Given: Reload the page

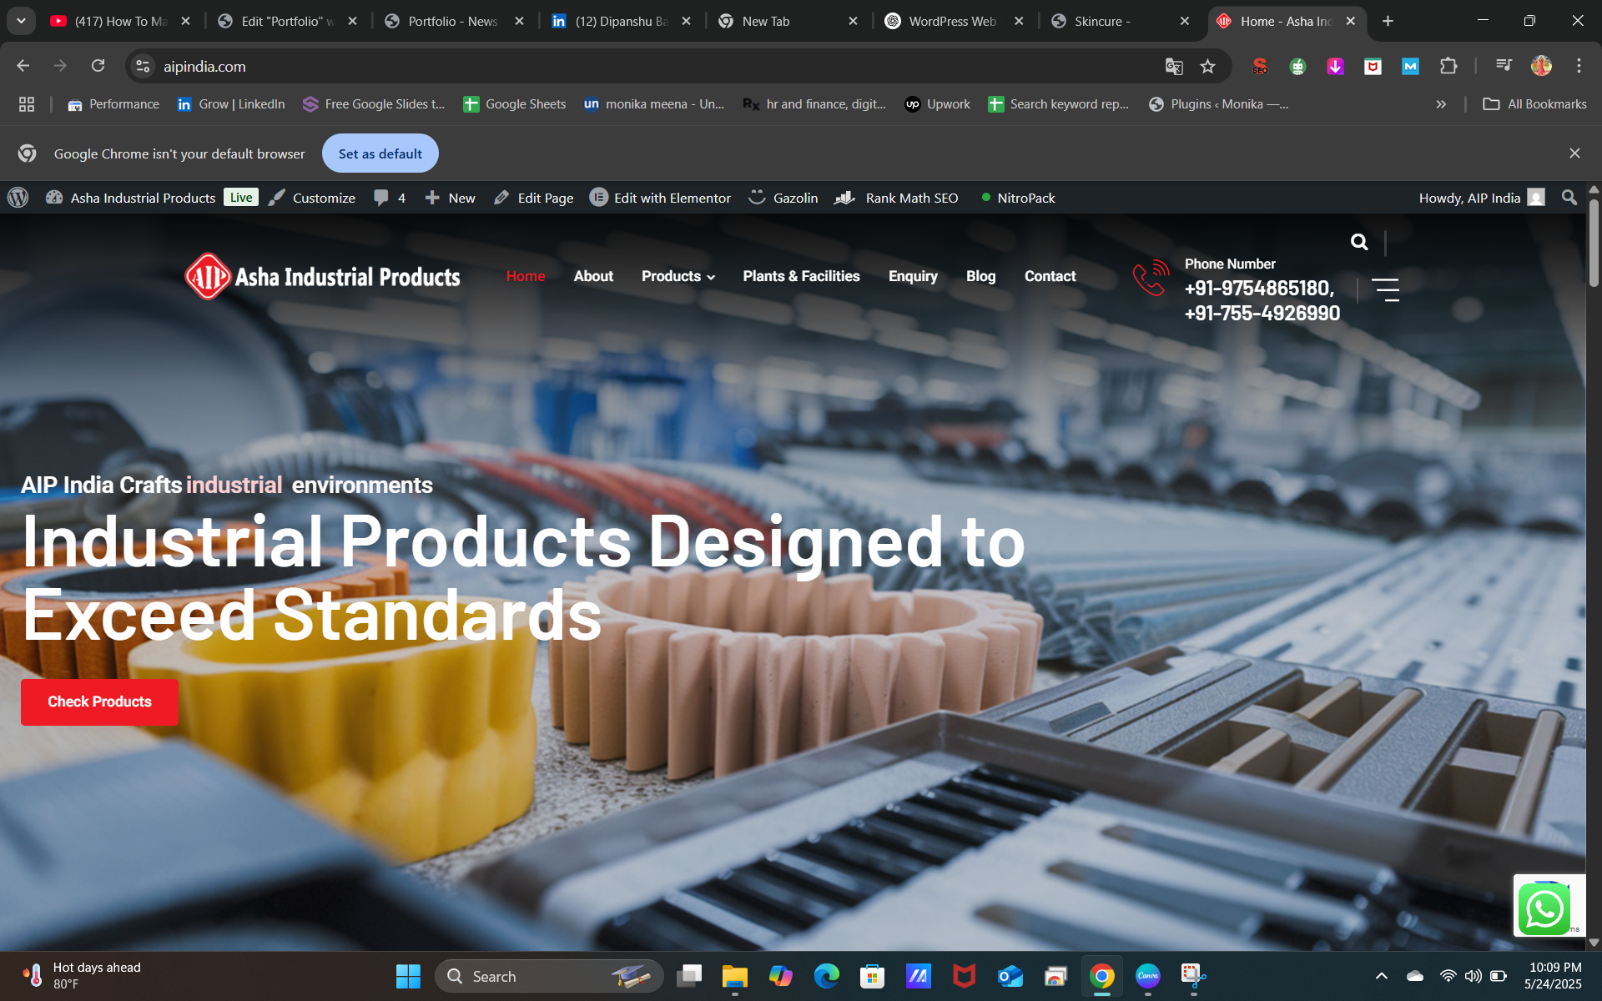Looking at the screenshot, I should click(98, 66).
